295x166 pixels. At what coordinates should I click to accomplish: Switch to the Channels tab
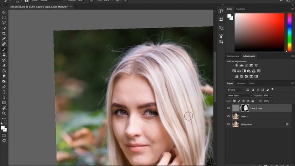241,83
